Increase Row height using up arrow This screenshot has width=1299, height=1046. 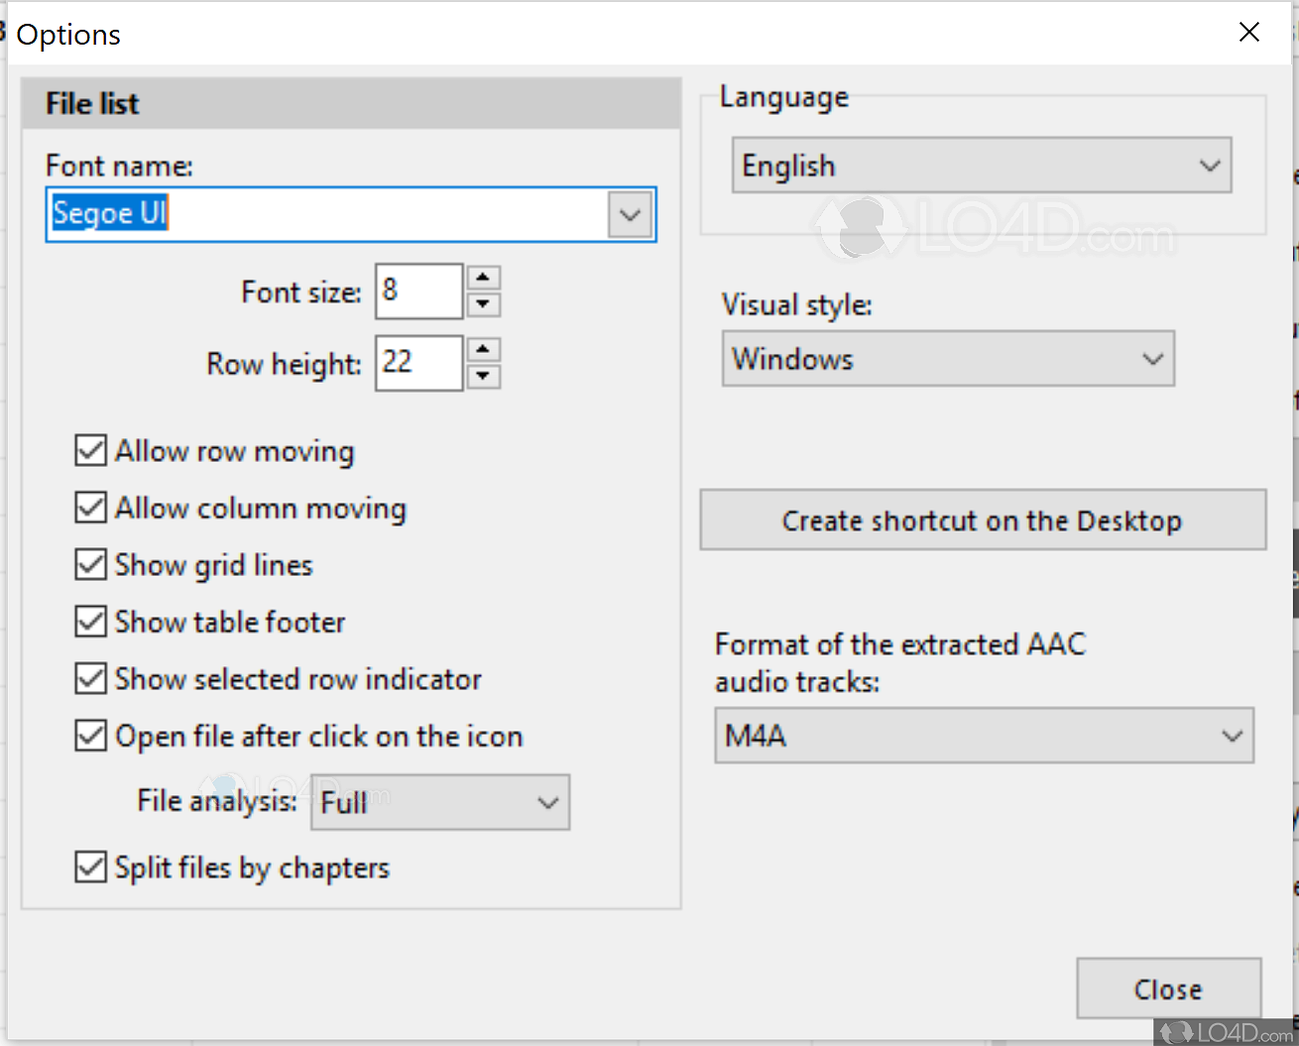pos(483,350)
